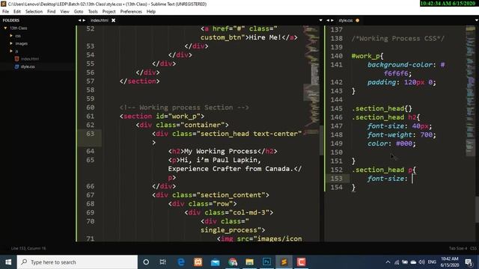Open the Find menu
This screenshot has height=269, width=479.
pos(52,11)
